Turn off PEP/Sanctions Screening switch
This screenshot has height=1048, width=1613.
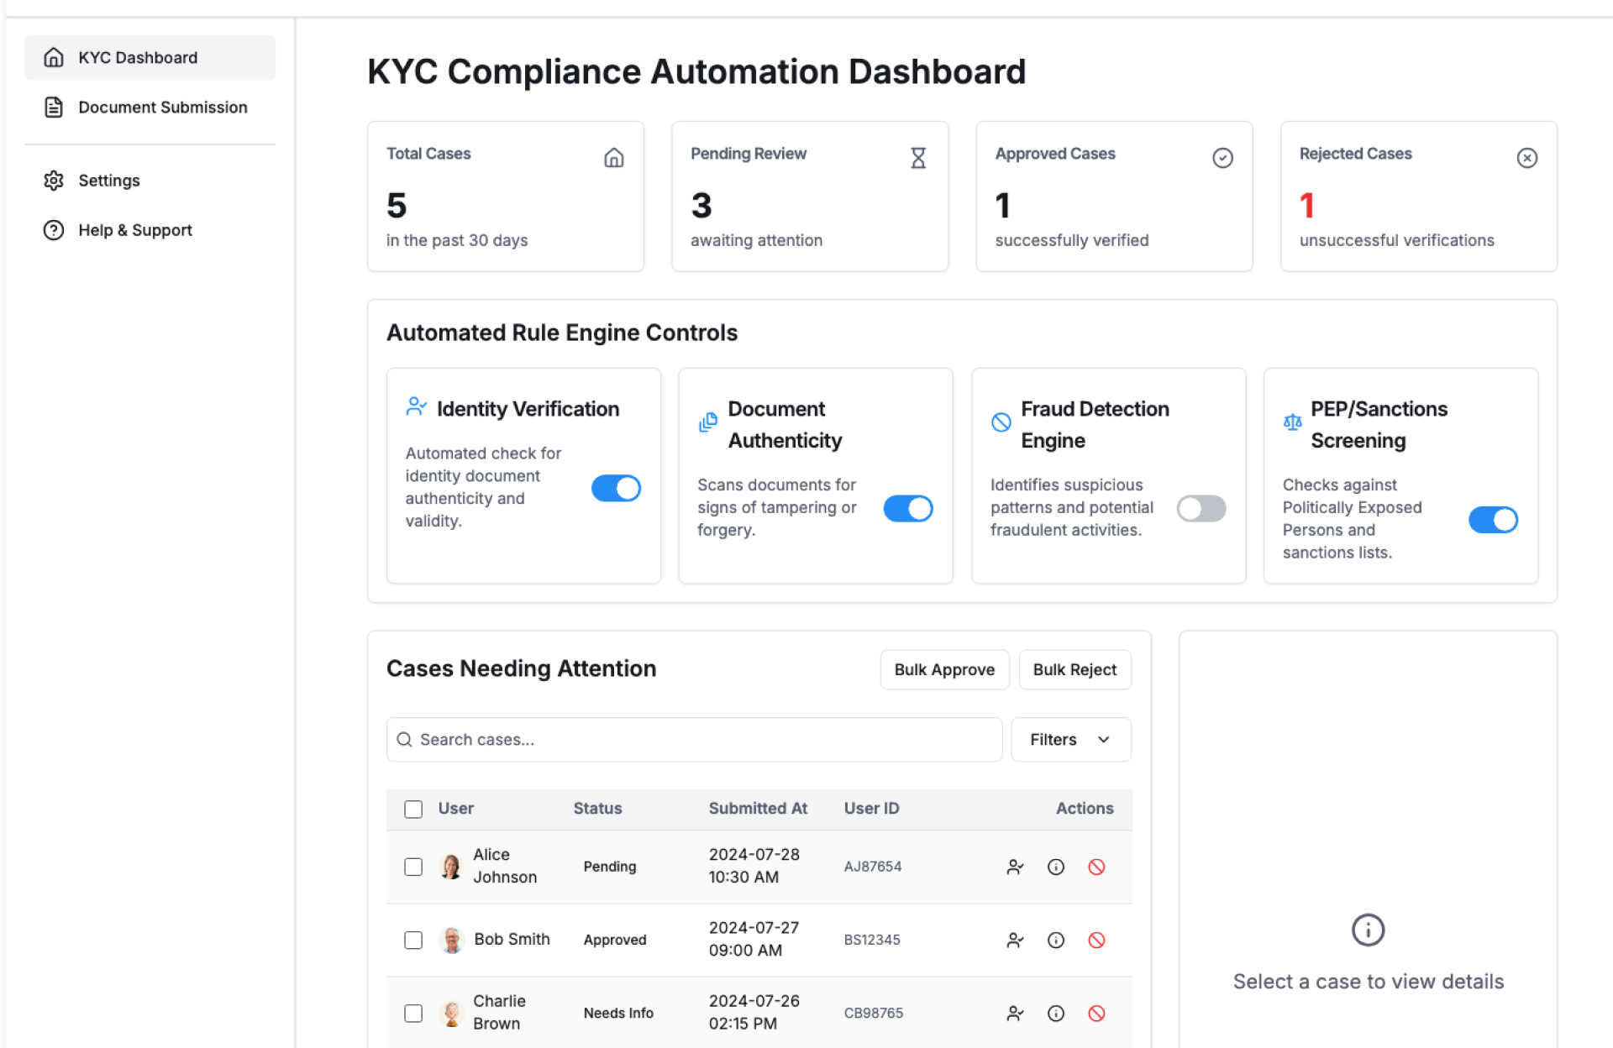coord(1493,520)
